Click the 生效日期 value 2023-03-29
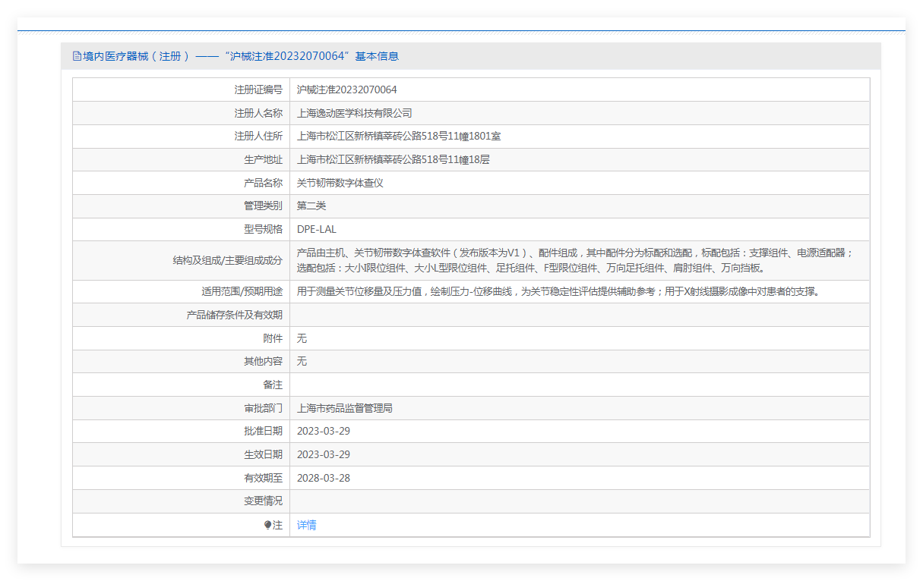 click(324, 454)
